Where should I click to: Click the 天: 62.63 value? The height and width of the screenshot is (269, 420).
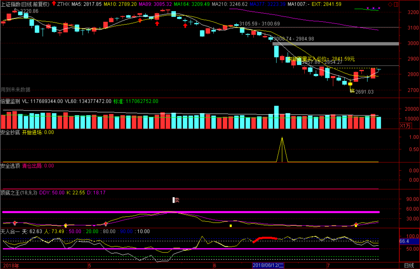(x=32, y=231)
